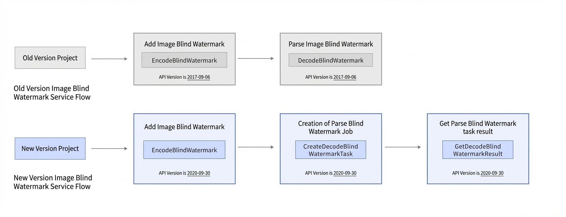Select the blue EncodeBlindWatermark API box
566x217 pixels.
pos(184,150)
